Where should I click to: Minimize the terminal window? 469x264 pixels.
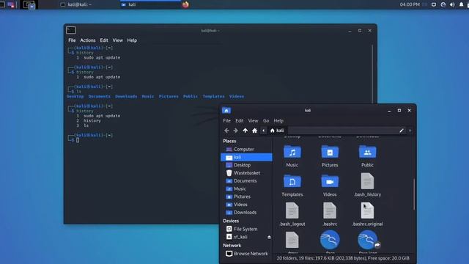tap(350, 31)
